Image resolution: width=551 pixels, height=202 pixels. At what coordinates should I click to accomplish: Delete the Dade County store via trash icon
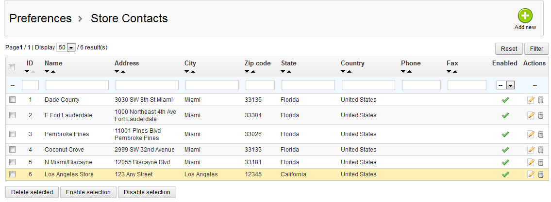(x=541, y=100)
